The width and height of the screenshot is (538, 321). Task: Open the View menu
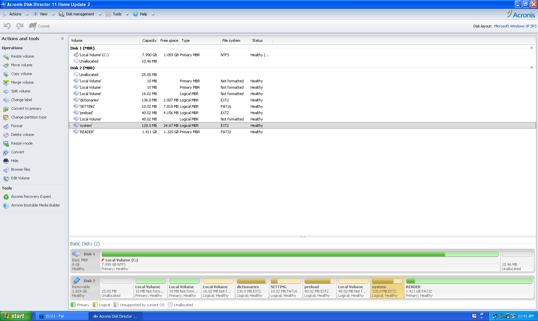(x=44, y=14)
